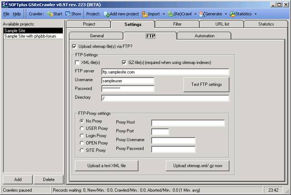Expand the Generate dropdown arrow
The image size is (291, 195).
point(226,14)
